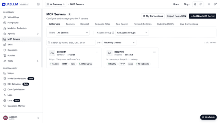
Task: Click the deepwiki HTTP badge
Action: (x=122, y=64)
